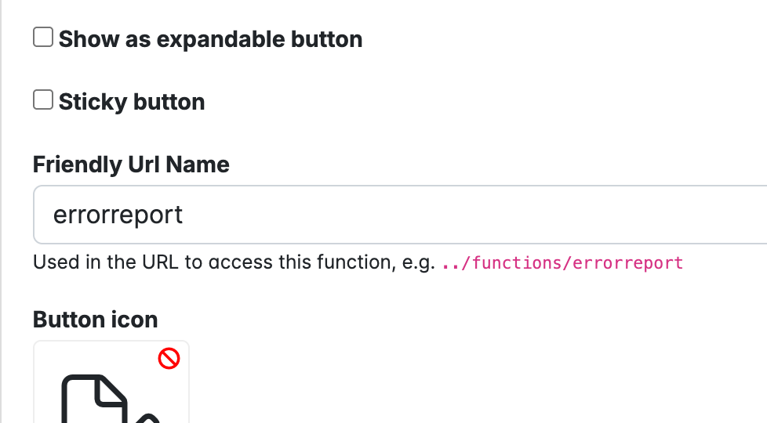Click the "Friendly Url Name" field label
This screenshot has width=767, height=423.
[x=131, y=164]
